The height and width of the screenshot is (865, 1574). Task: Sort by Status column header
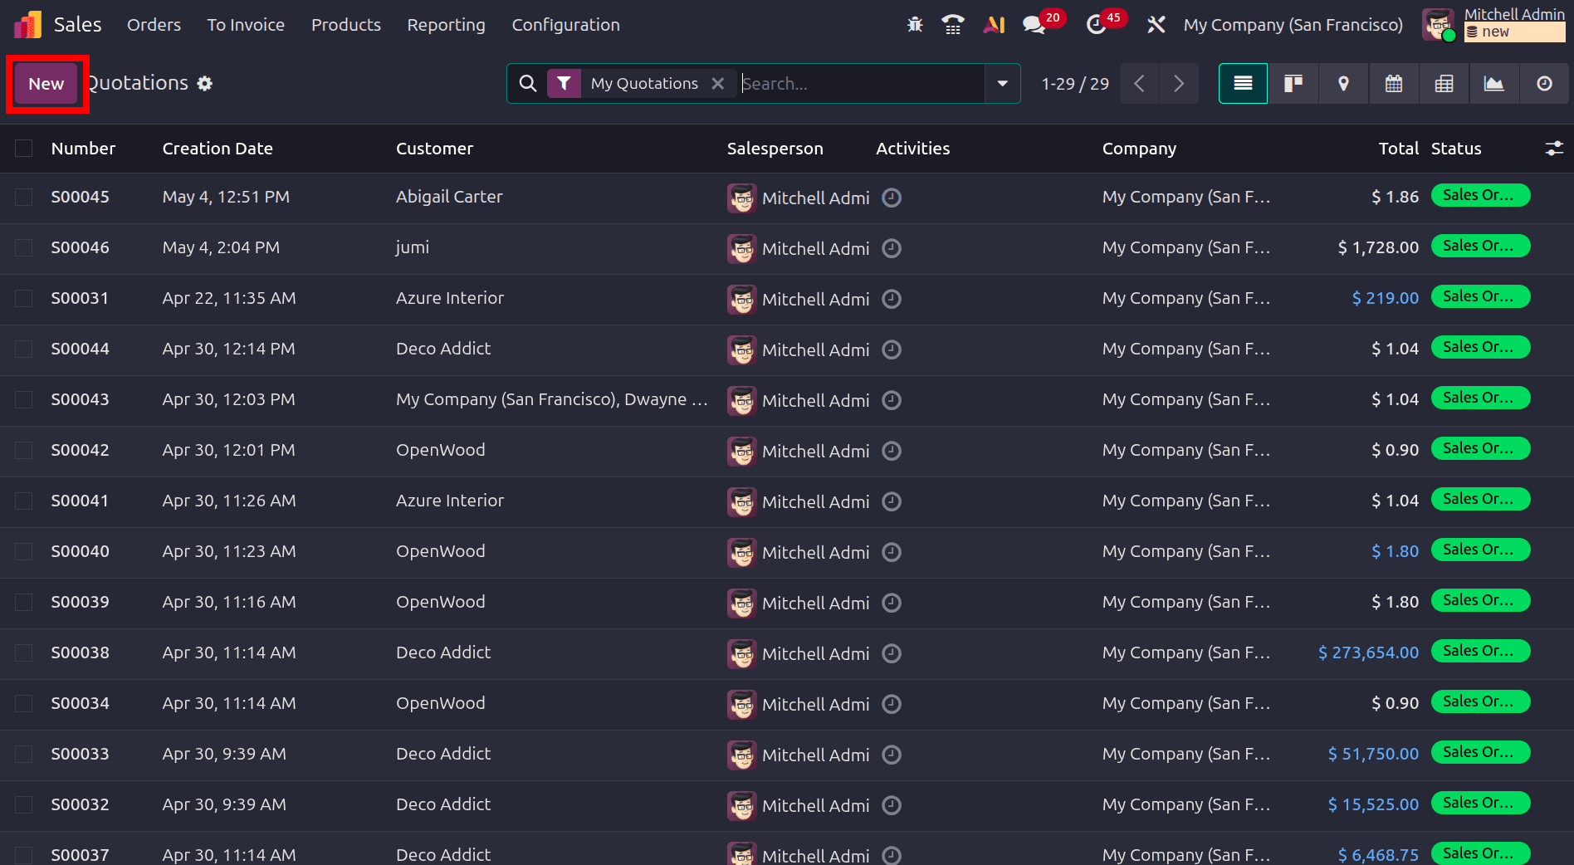1456,149
